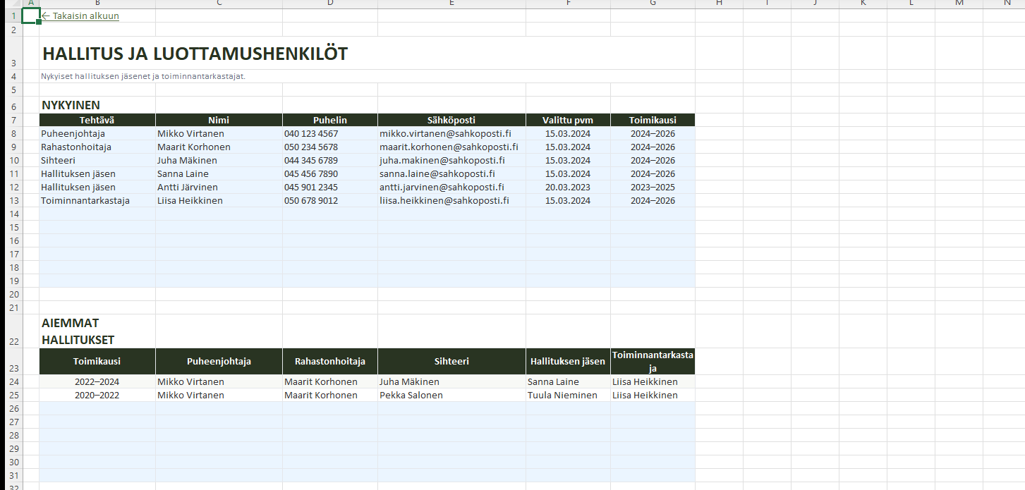The height and width of the screenshot is (490, 1025).
Task: Click the Tuula Nieminen cell
Action: pos(562,395)
